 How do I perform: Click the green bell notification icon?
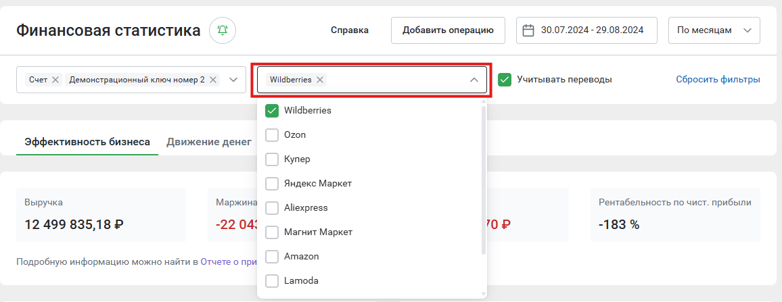223,30
